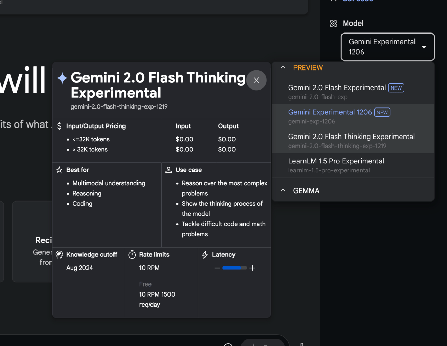Click the Input/Output Pricing heading

click(96, 126)
